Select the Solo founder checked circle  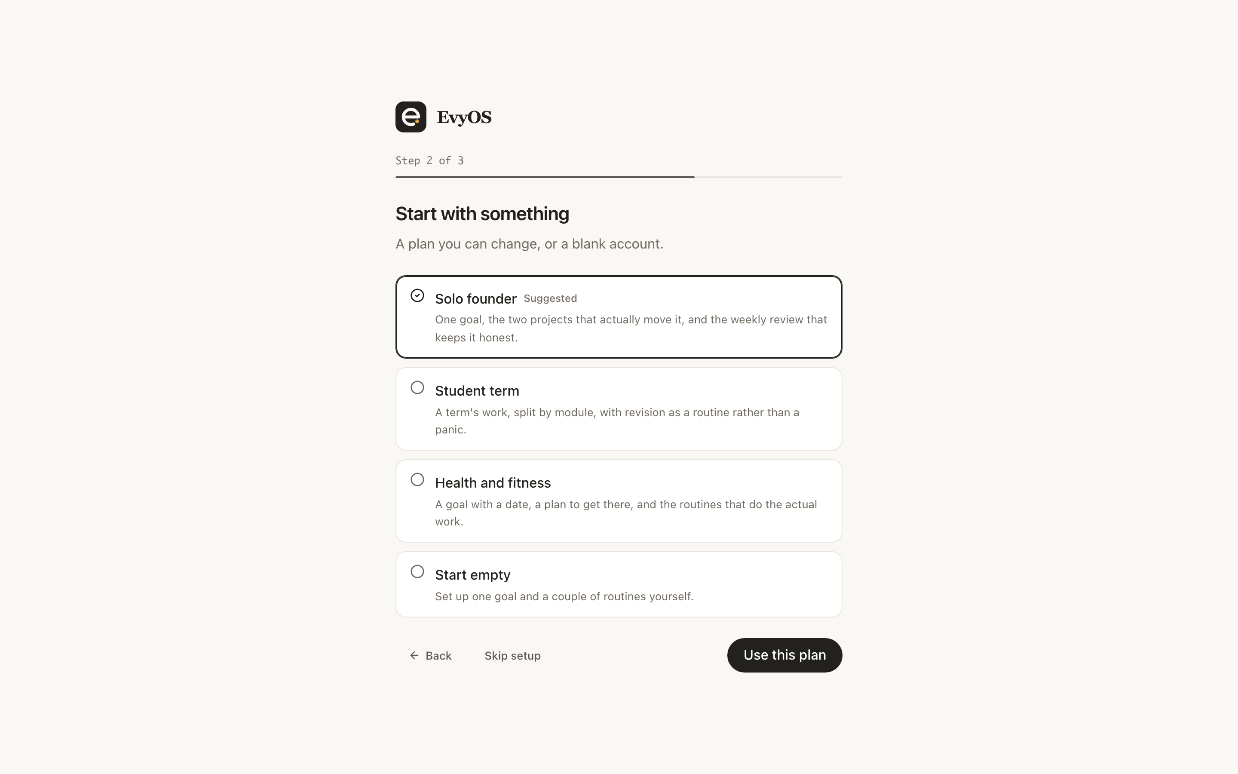[417, 295]
